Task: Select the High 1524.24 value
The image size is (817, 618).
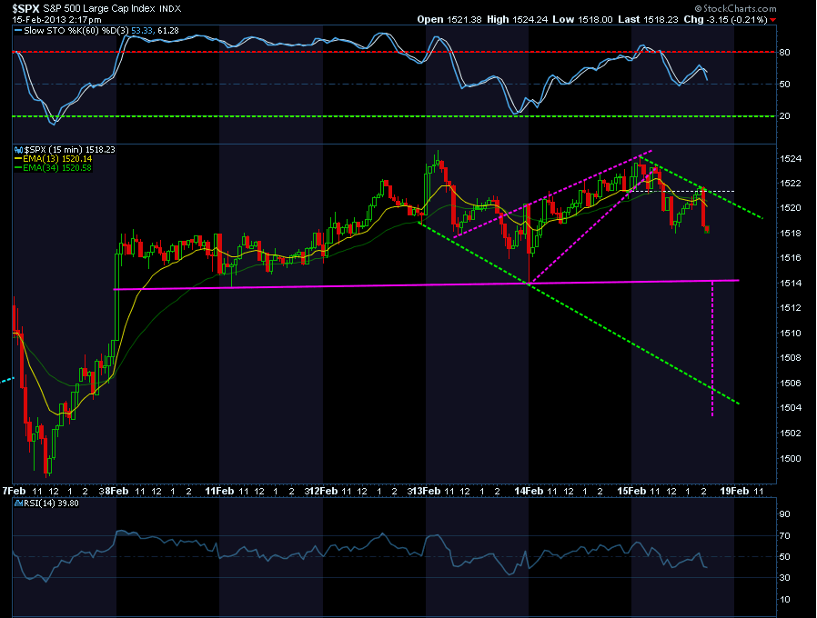Action: tap(518, 19)
